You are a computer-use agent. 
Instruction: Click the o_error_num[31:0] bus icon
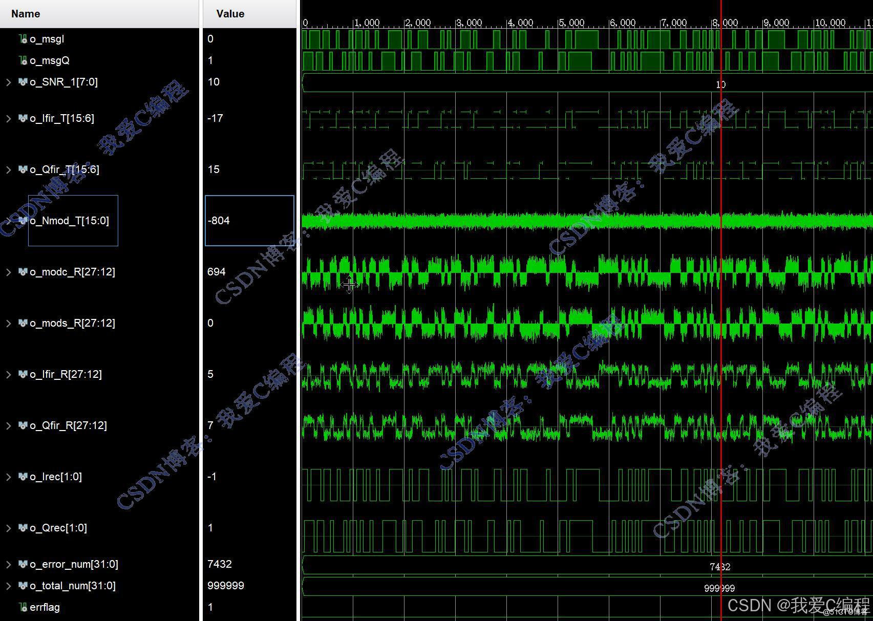pyautogui.click(x=23, y=564)
